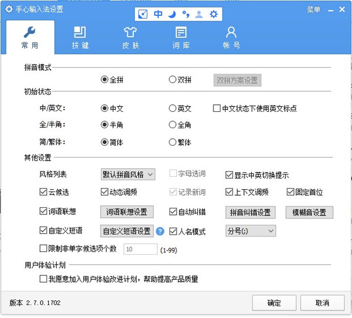Expand the 默认拼音风格 style dropdown

click(x=127, y=175)
